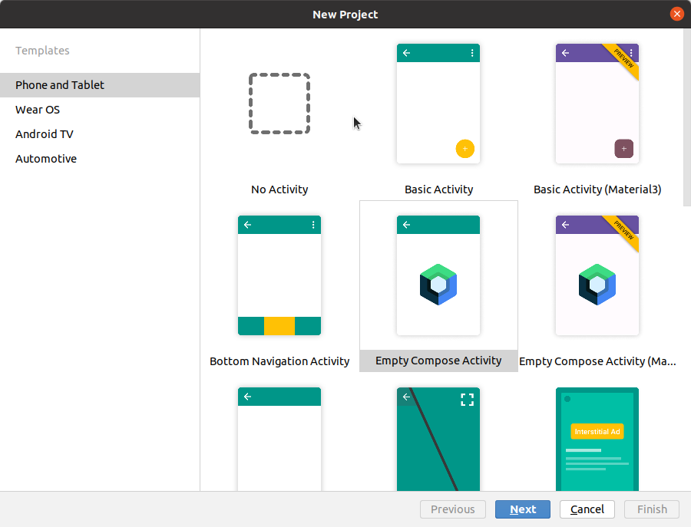
Task: Choose the Basic Activity template thumbnail
Action: click(x=438, y=104)
